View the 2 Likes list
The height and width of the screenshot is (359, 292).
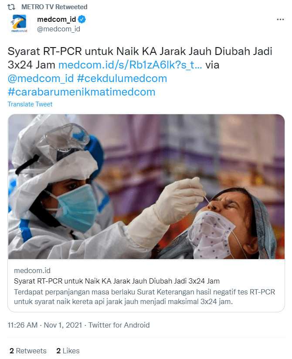tap(68, 351)
